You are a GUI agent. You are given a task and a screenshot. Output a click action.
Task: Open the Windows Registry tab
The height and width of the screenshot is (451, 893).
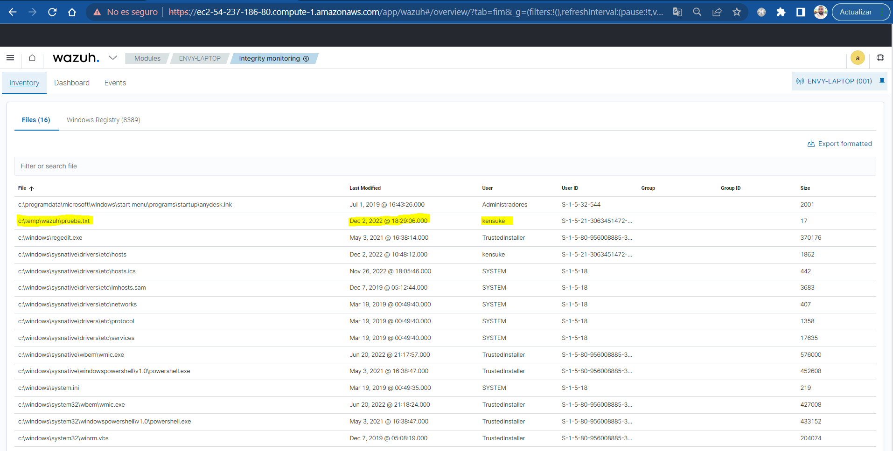[103, 120]
